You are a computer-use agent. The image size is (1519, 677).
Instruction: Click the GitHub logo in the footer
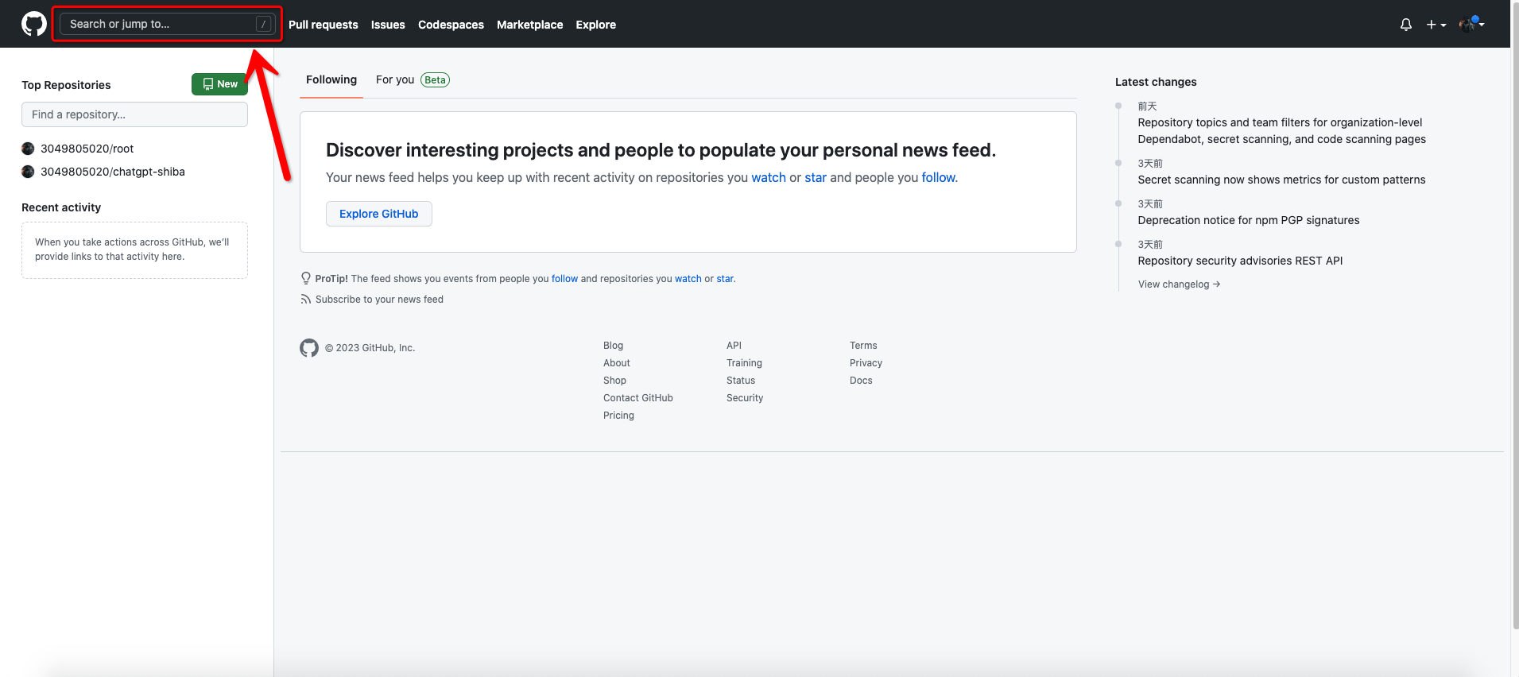[309, 348]
